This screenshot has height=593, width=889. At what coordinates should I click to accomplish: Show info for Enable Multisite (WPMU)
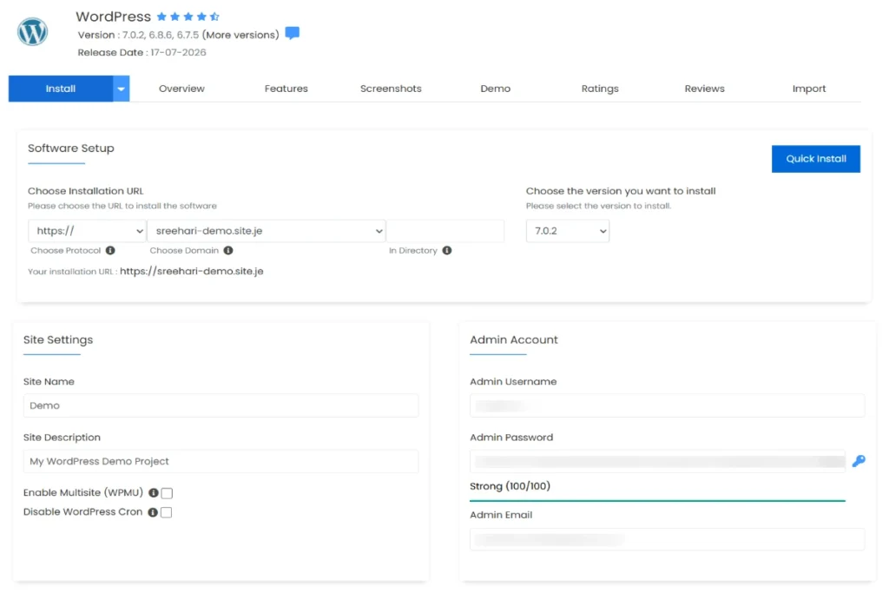tap(153, 492)
